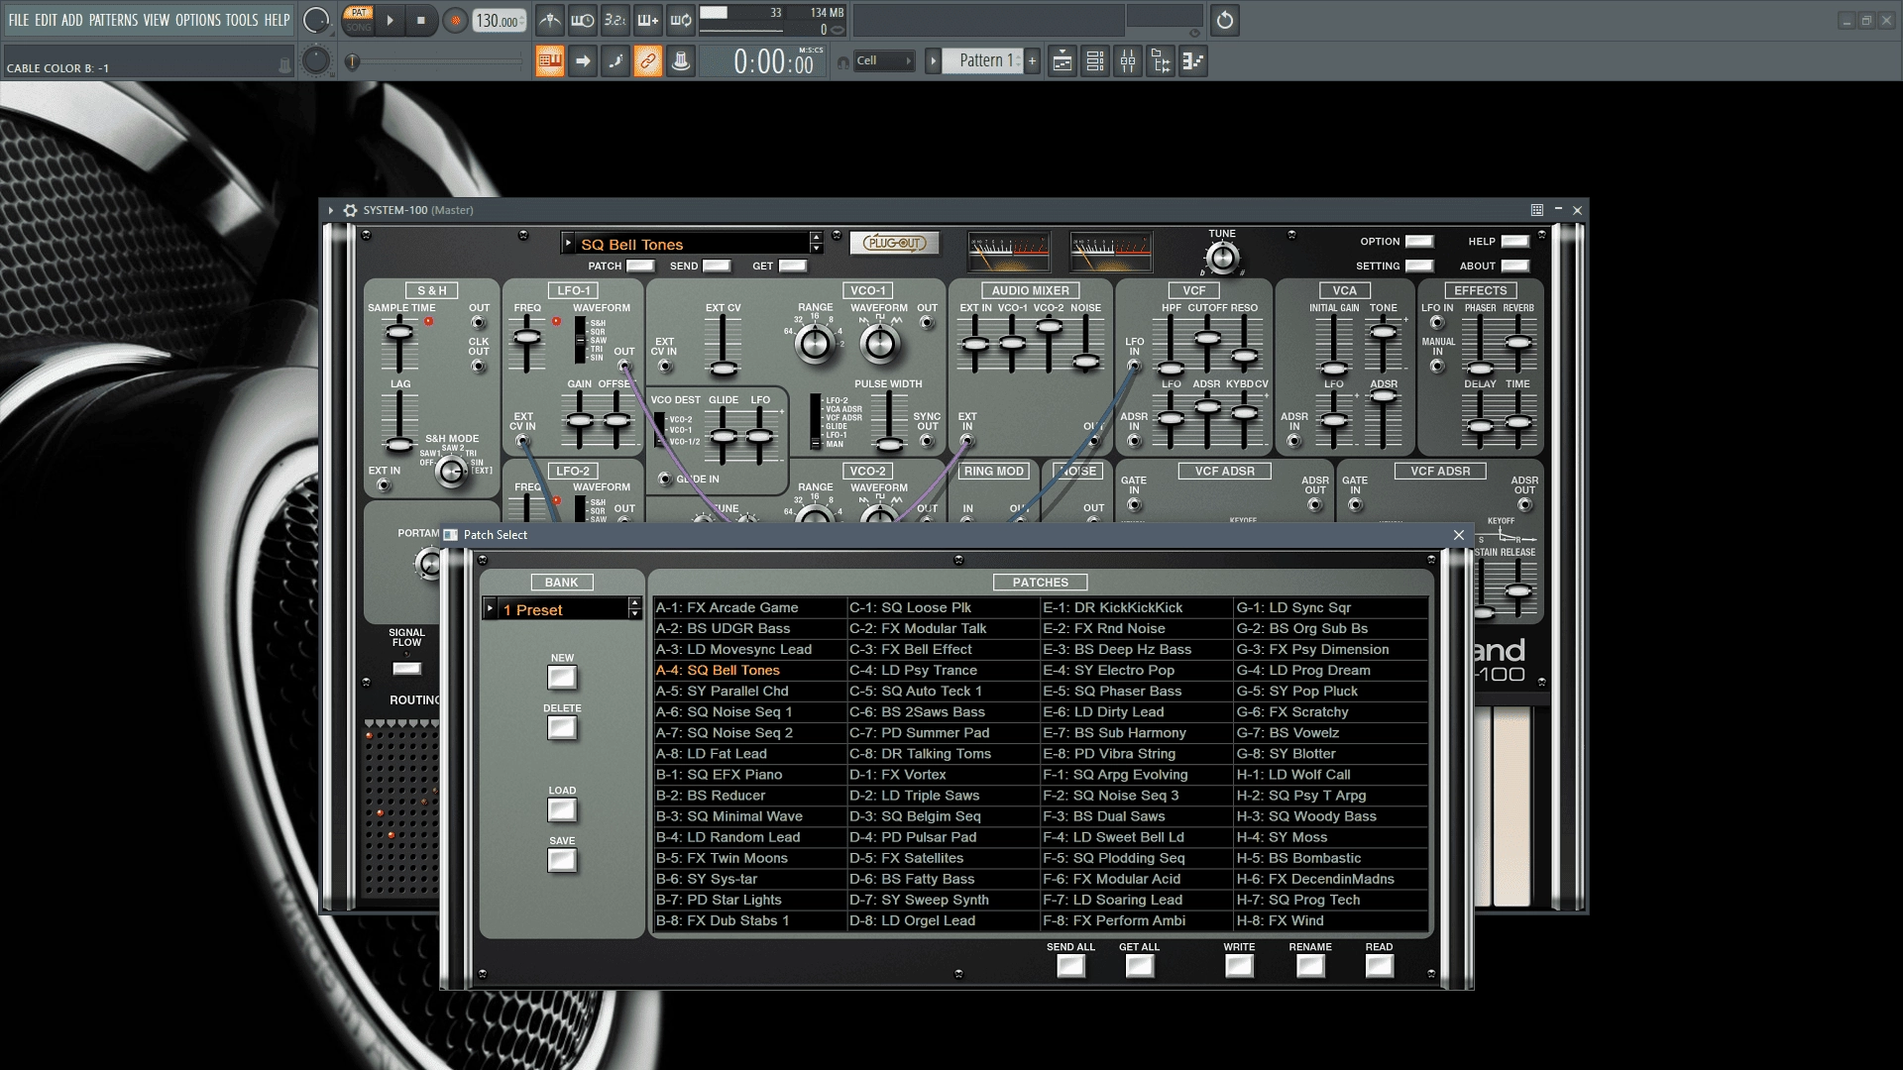This screenshot has width=1903, height=1070.
Task: Toggle loop recording icon
Action: [681, 20]
